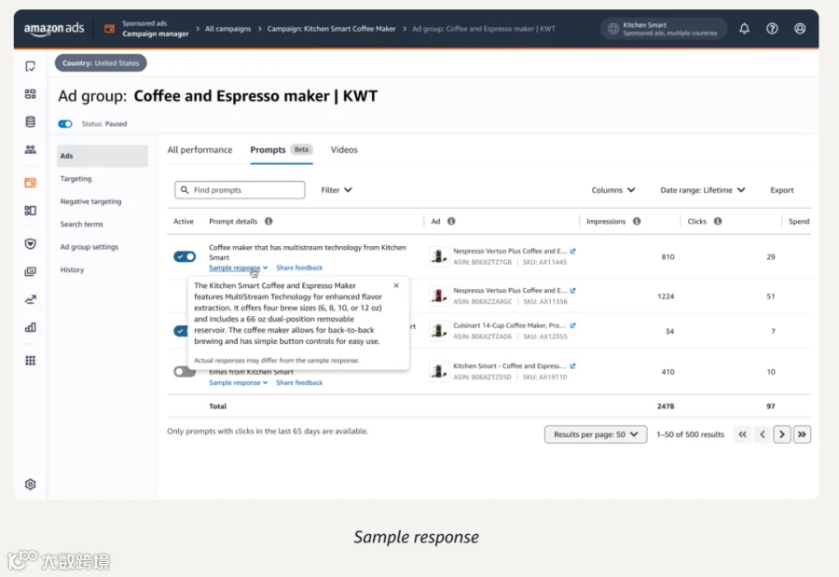The height and width of the screenshot is (577, 839).
Task: Click the Clicks column header
Action: (696, 222)
